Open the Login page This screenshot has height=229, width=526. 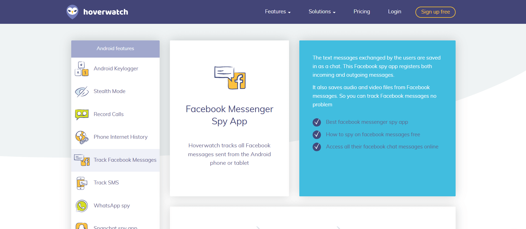[394, 12]
